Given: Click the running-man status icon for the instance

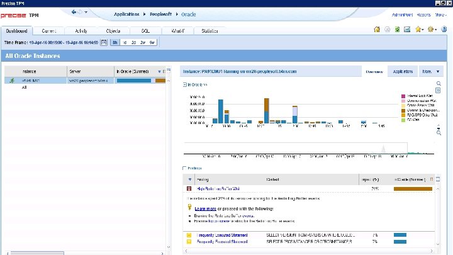Looking at the screenshot, I should [12, 81].
